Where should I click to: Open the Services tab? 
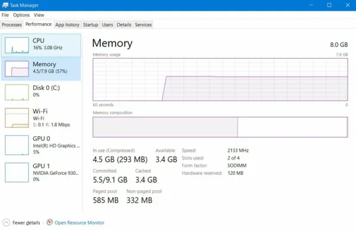point(143,25)
